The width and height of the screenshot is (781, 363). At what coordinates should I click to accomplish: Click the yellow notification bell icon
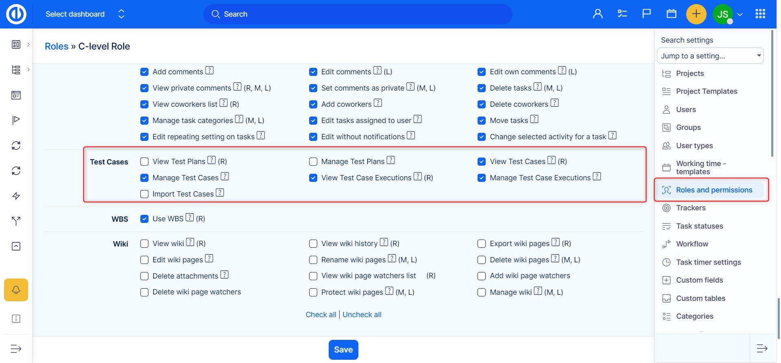click(16, 290)
